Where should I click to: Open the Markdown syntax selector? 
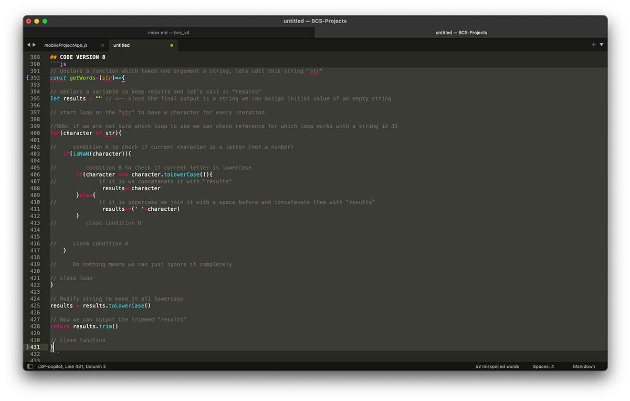584,366
